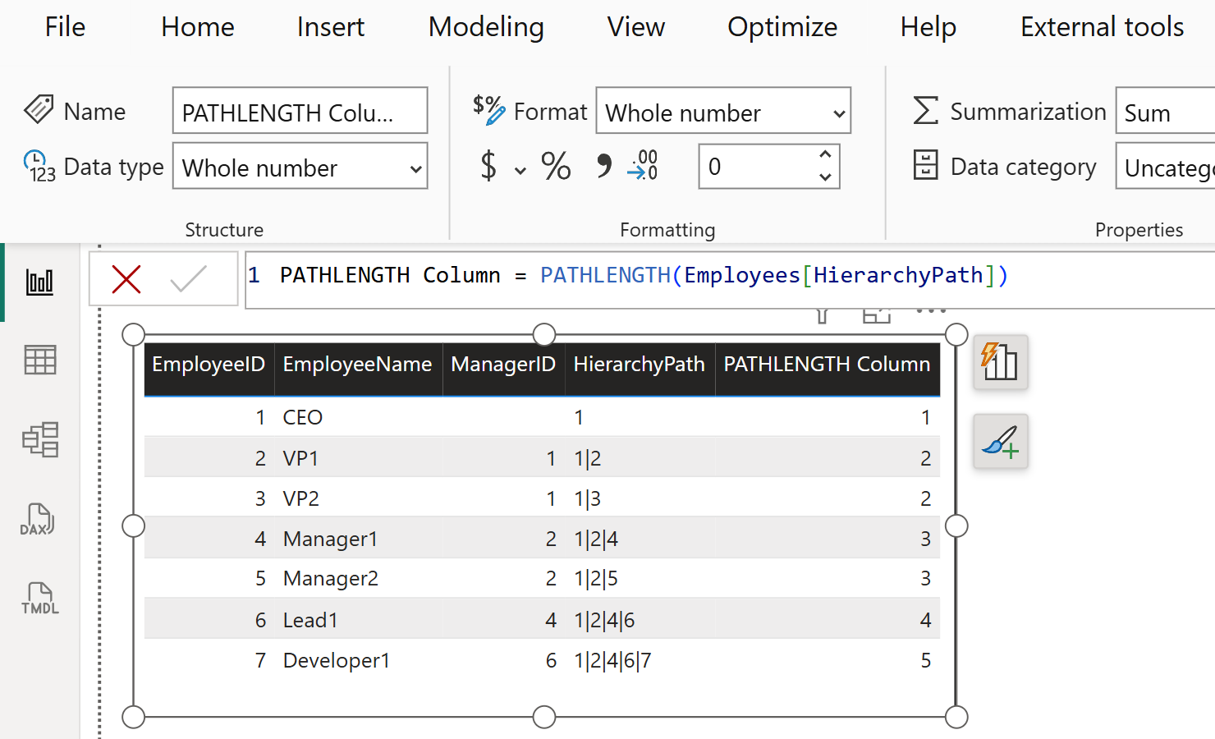Open the DAX query view

pyautogui.click(x=39, y=519)
